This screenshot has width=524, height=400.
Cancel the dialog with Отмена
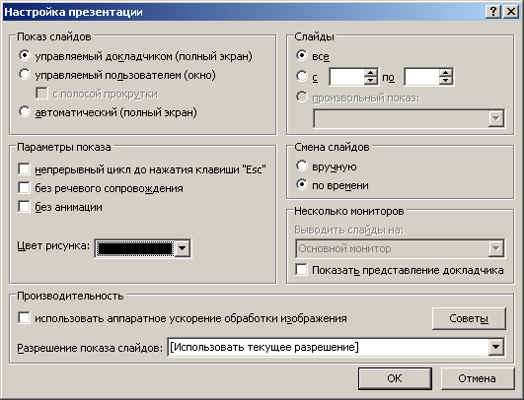(x=478, y=378)
